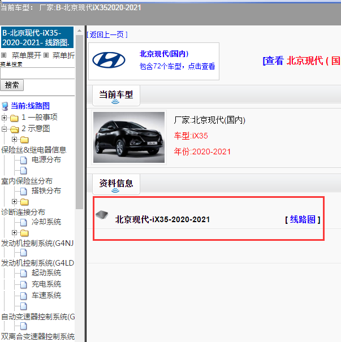Select 保险丝&继电器信息 entry
This screenshot has width=341, height=342.
tap(33, 150)
